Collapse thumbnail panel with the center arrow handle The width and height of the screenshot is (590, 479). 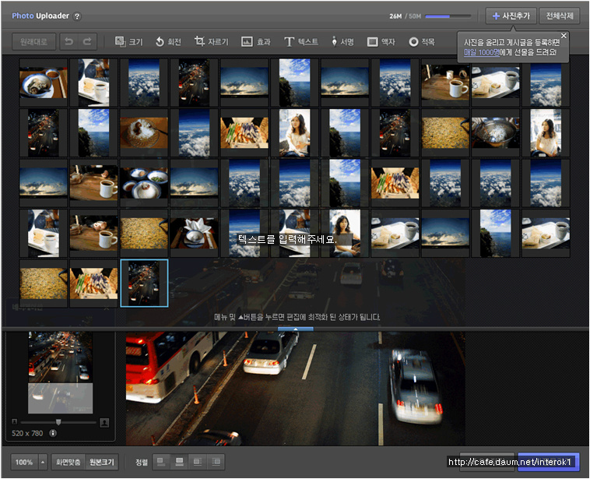point(295,329)
